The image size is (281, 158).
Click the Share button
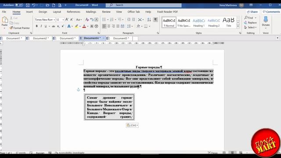tap(252, 12)
